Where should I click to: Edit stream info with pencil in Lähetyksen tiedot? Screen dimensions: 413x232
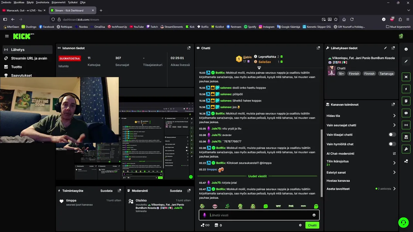click(385, 48)
